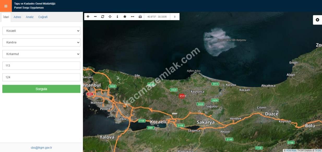Expand the Kırkarmut neighborhood dropdown
The image size is (322, 152).
coord(41,54)
